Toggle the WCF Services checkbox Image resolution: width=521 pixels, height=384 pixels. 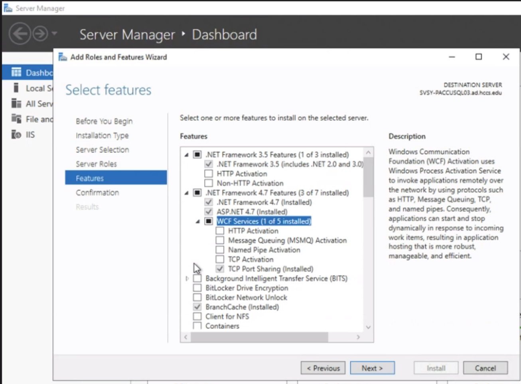point(209,221)
